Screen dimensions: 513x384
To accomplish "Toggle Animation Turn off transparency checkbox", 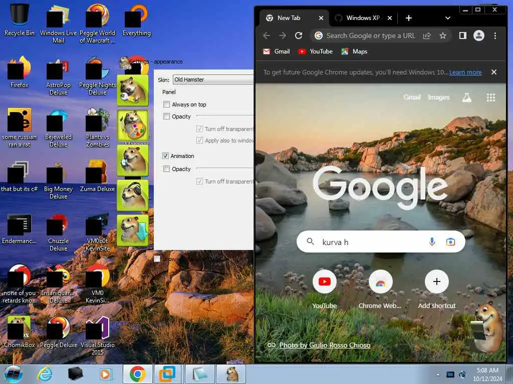I will (199, 181).
